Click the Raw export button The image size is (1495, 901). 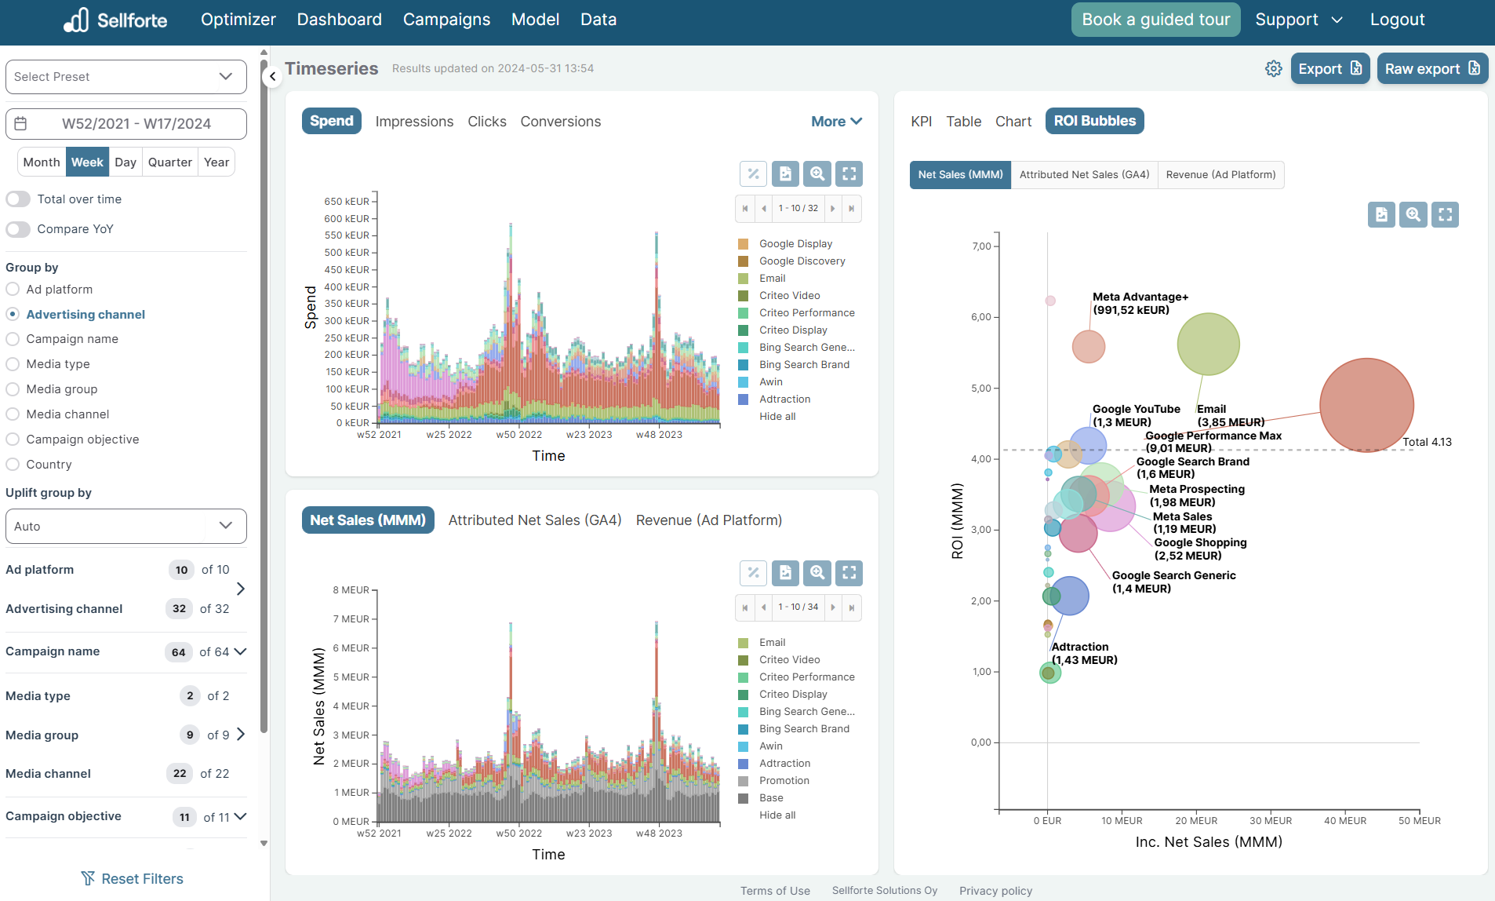point(1432,69)
